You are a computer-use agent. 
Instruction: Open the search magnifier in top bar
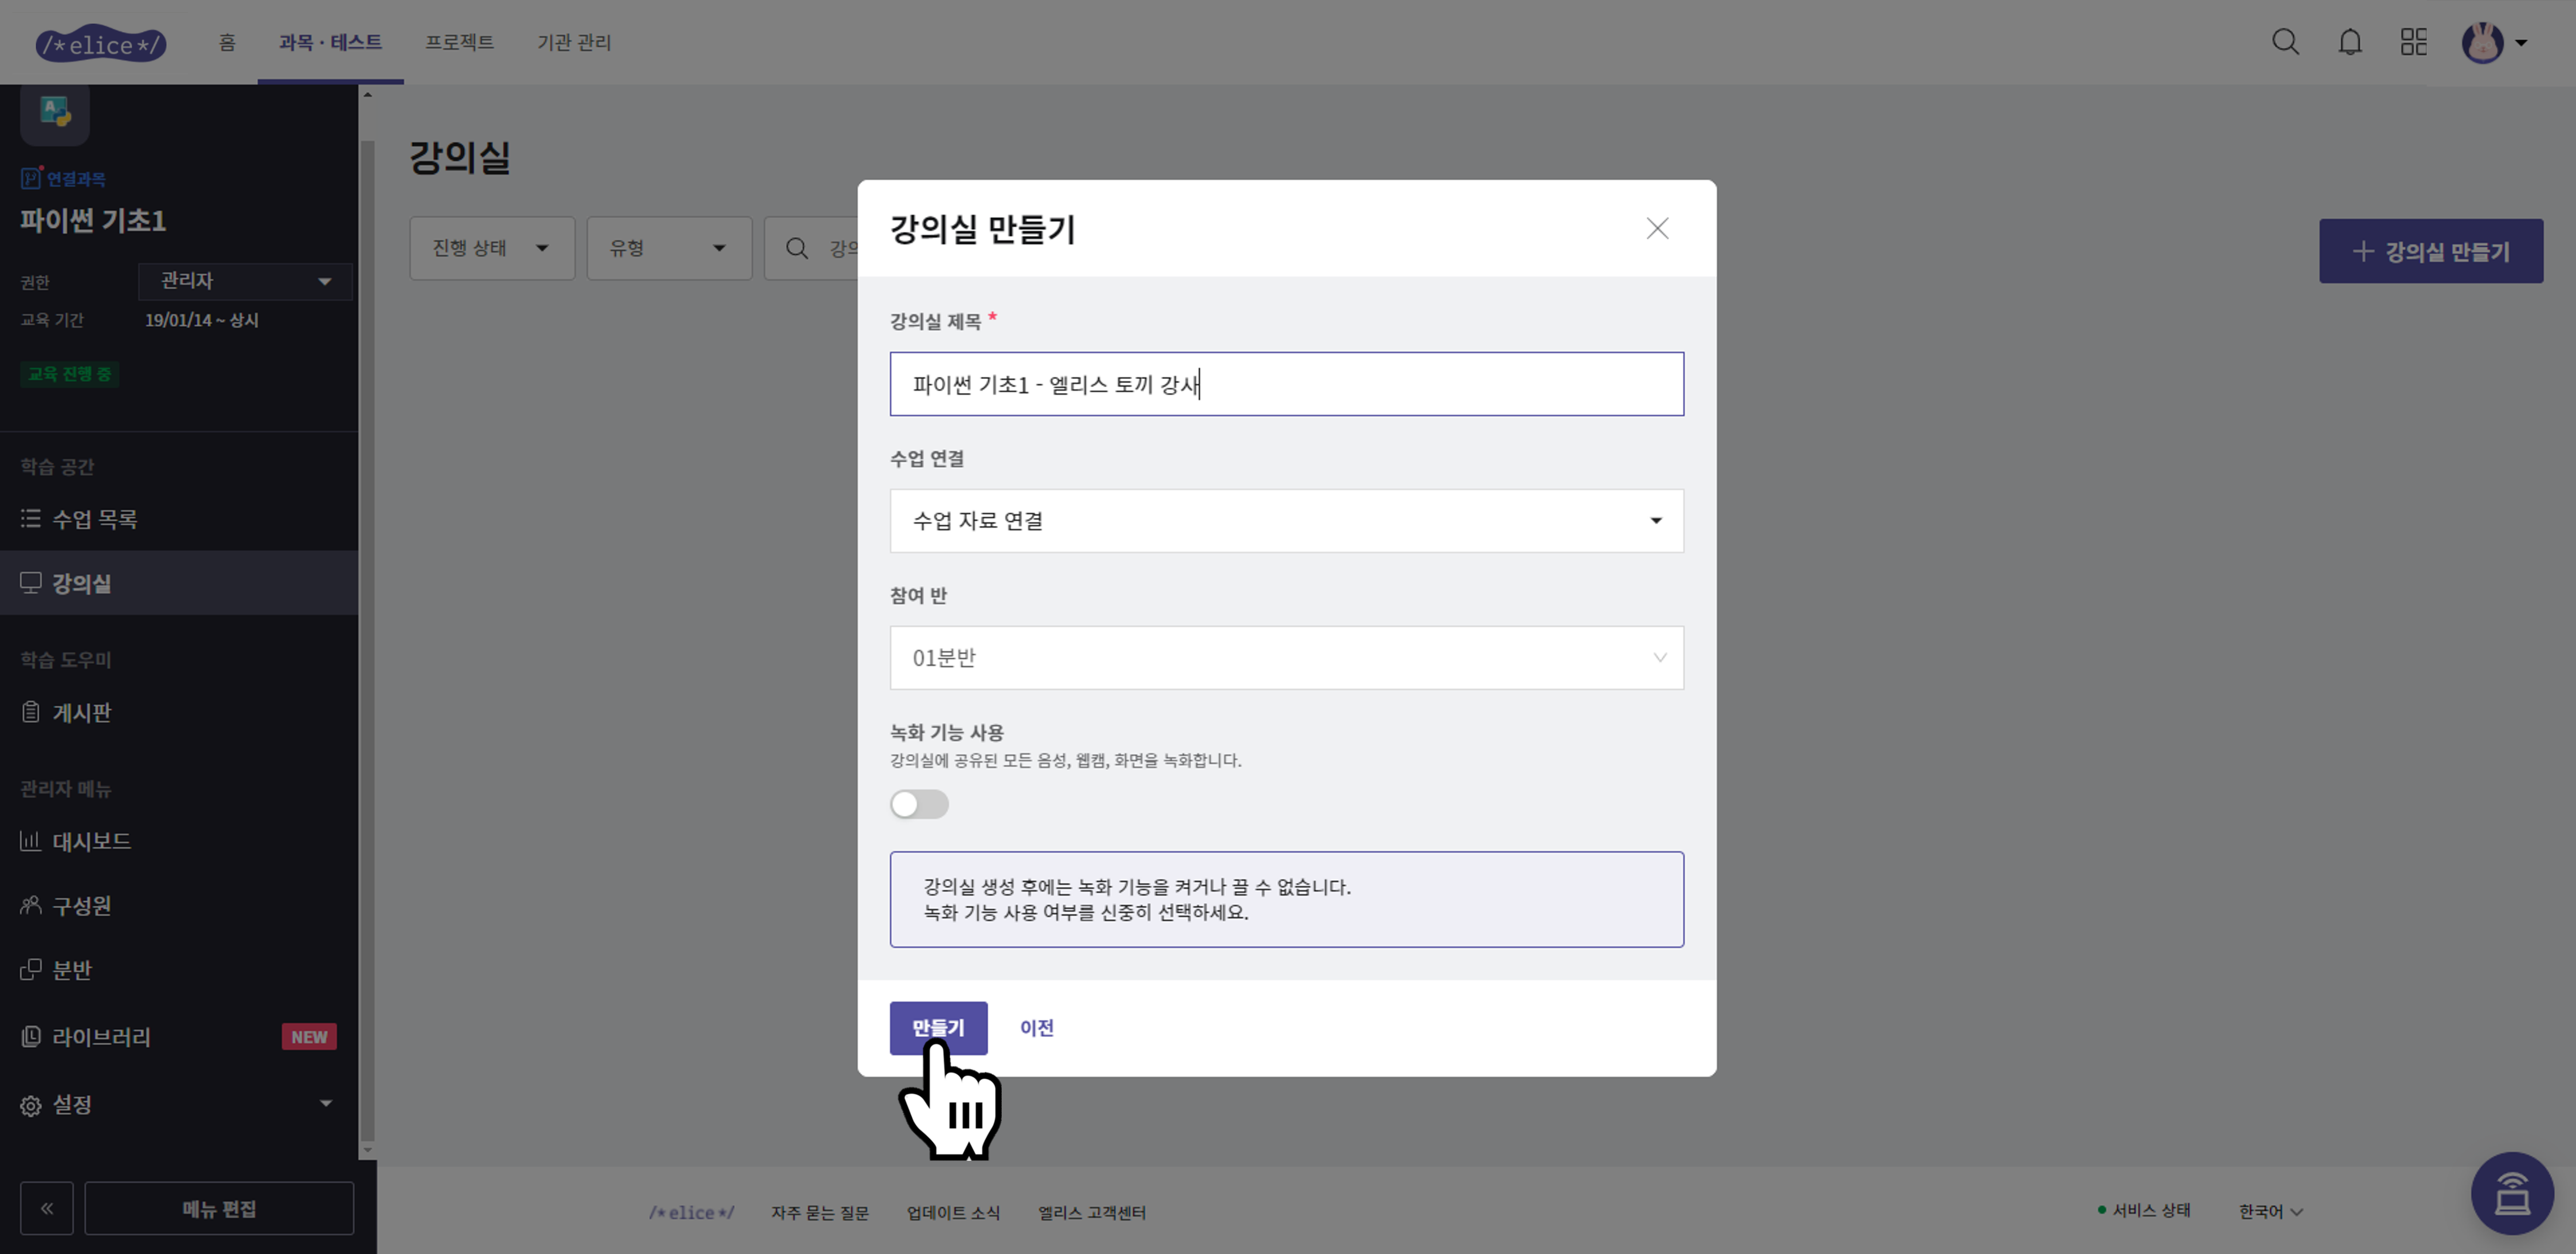click(x=2285, y=42)
